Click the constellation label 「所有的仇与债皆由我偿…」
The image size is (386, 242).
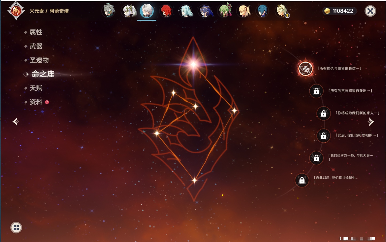click(339, 68)
